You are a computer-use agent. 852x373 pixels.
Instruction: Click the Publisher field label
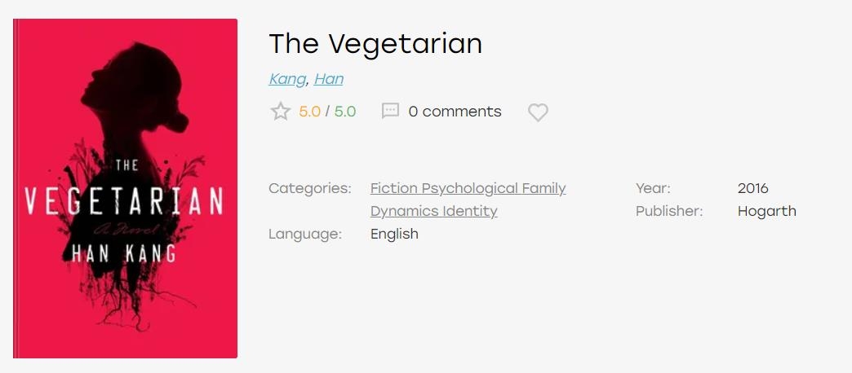(x=669, y=211)
